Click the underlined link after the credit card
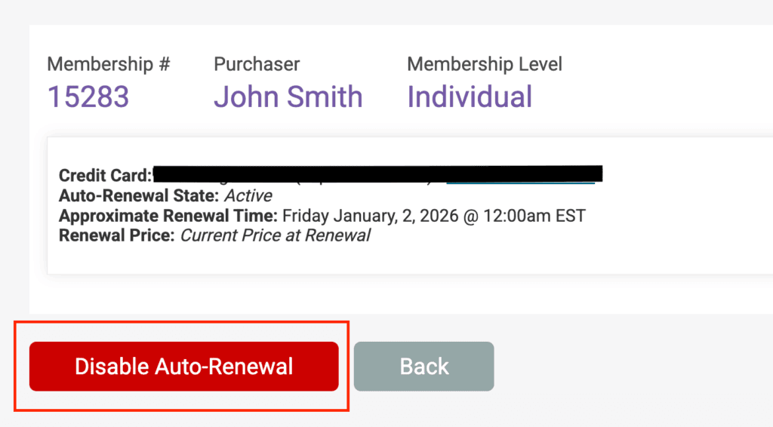This screenshot has width=773, height=427. 520,181
